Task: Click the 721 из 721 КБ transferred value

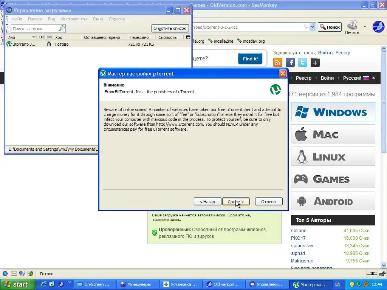Action: pos(141,44)
